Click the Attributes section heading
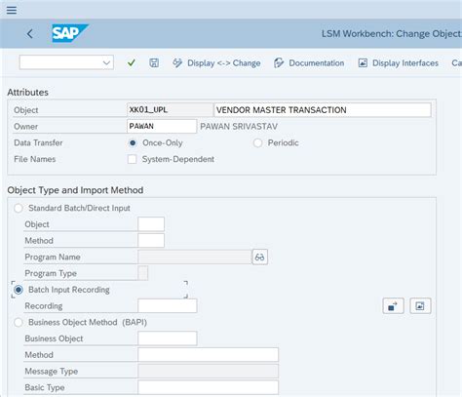This screenshot has height=397, width=462. pyautogui.click(x=28, y=93)
